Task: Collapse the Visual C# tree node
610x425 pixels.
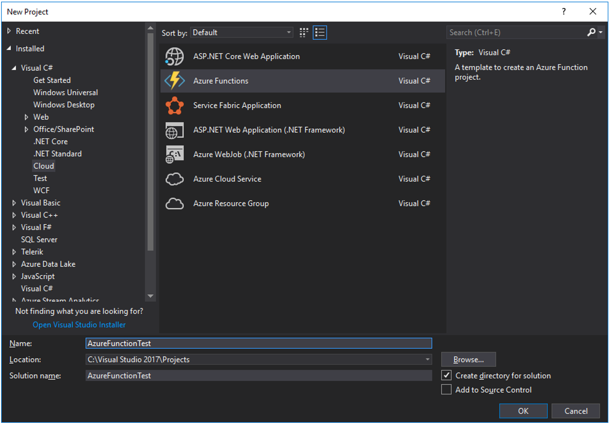Action: coord(14,68)
